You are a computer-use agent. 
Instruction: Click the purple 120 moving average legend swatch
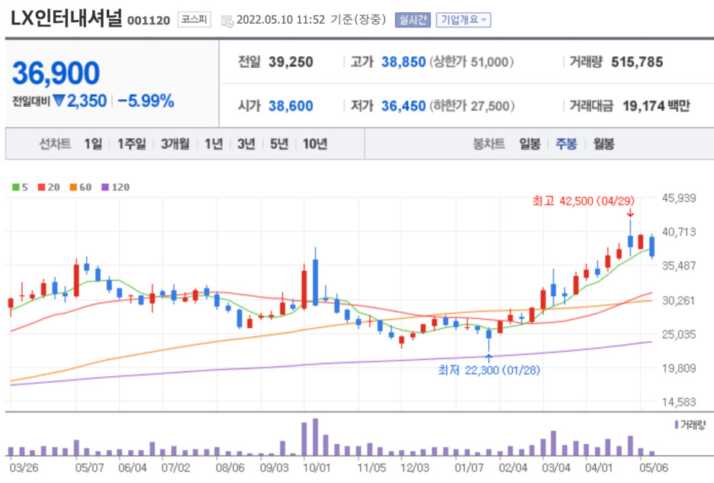(x=105, y=187)
